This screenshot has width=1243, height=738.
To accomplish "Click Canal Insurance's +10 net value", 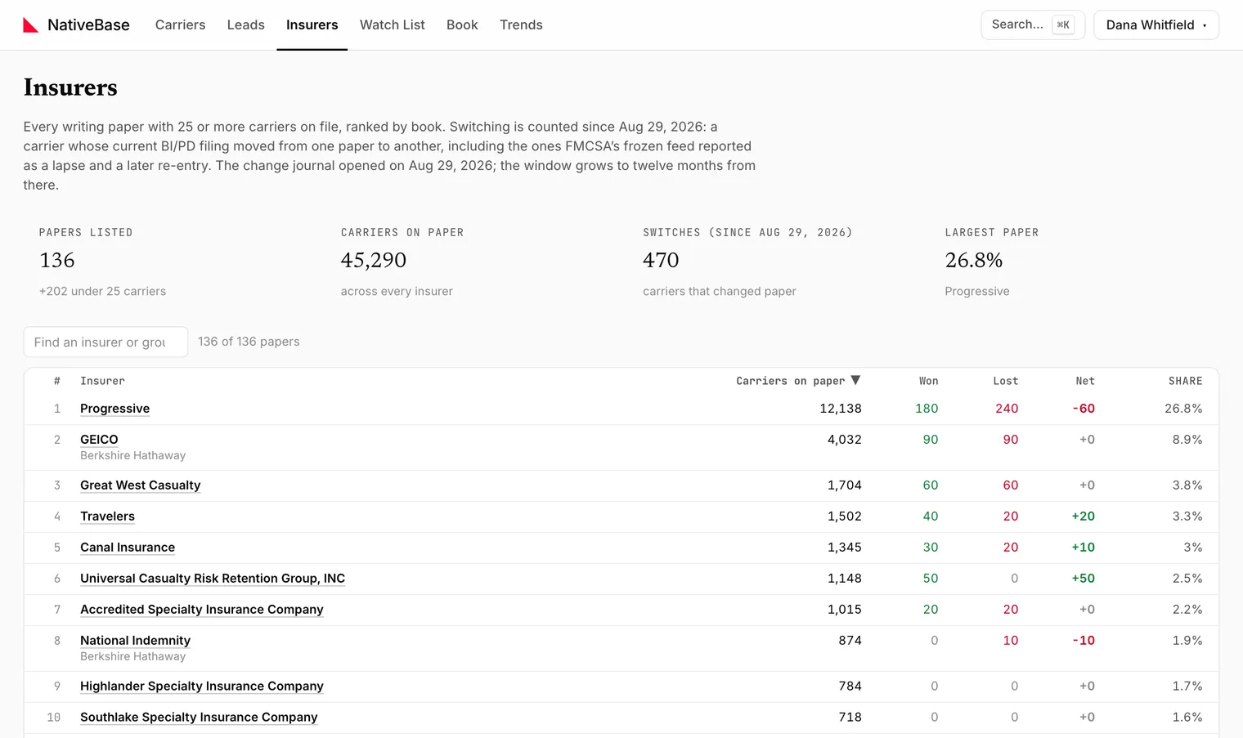I will click(1084, 548).
